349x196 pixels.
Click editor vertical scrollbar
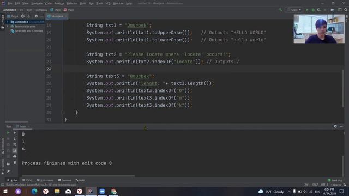[343, 88]
